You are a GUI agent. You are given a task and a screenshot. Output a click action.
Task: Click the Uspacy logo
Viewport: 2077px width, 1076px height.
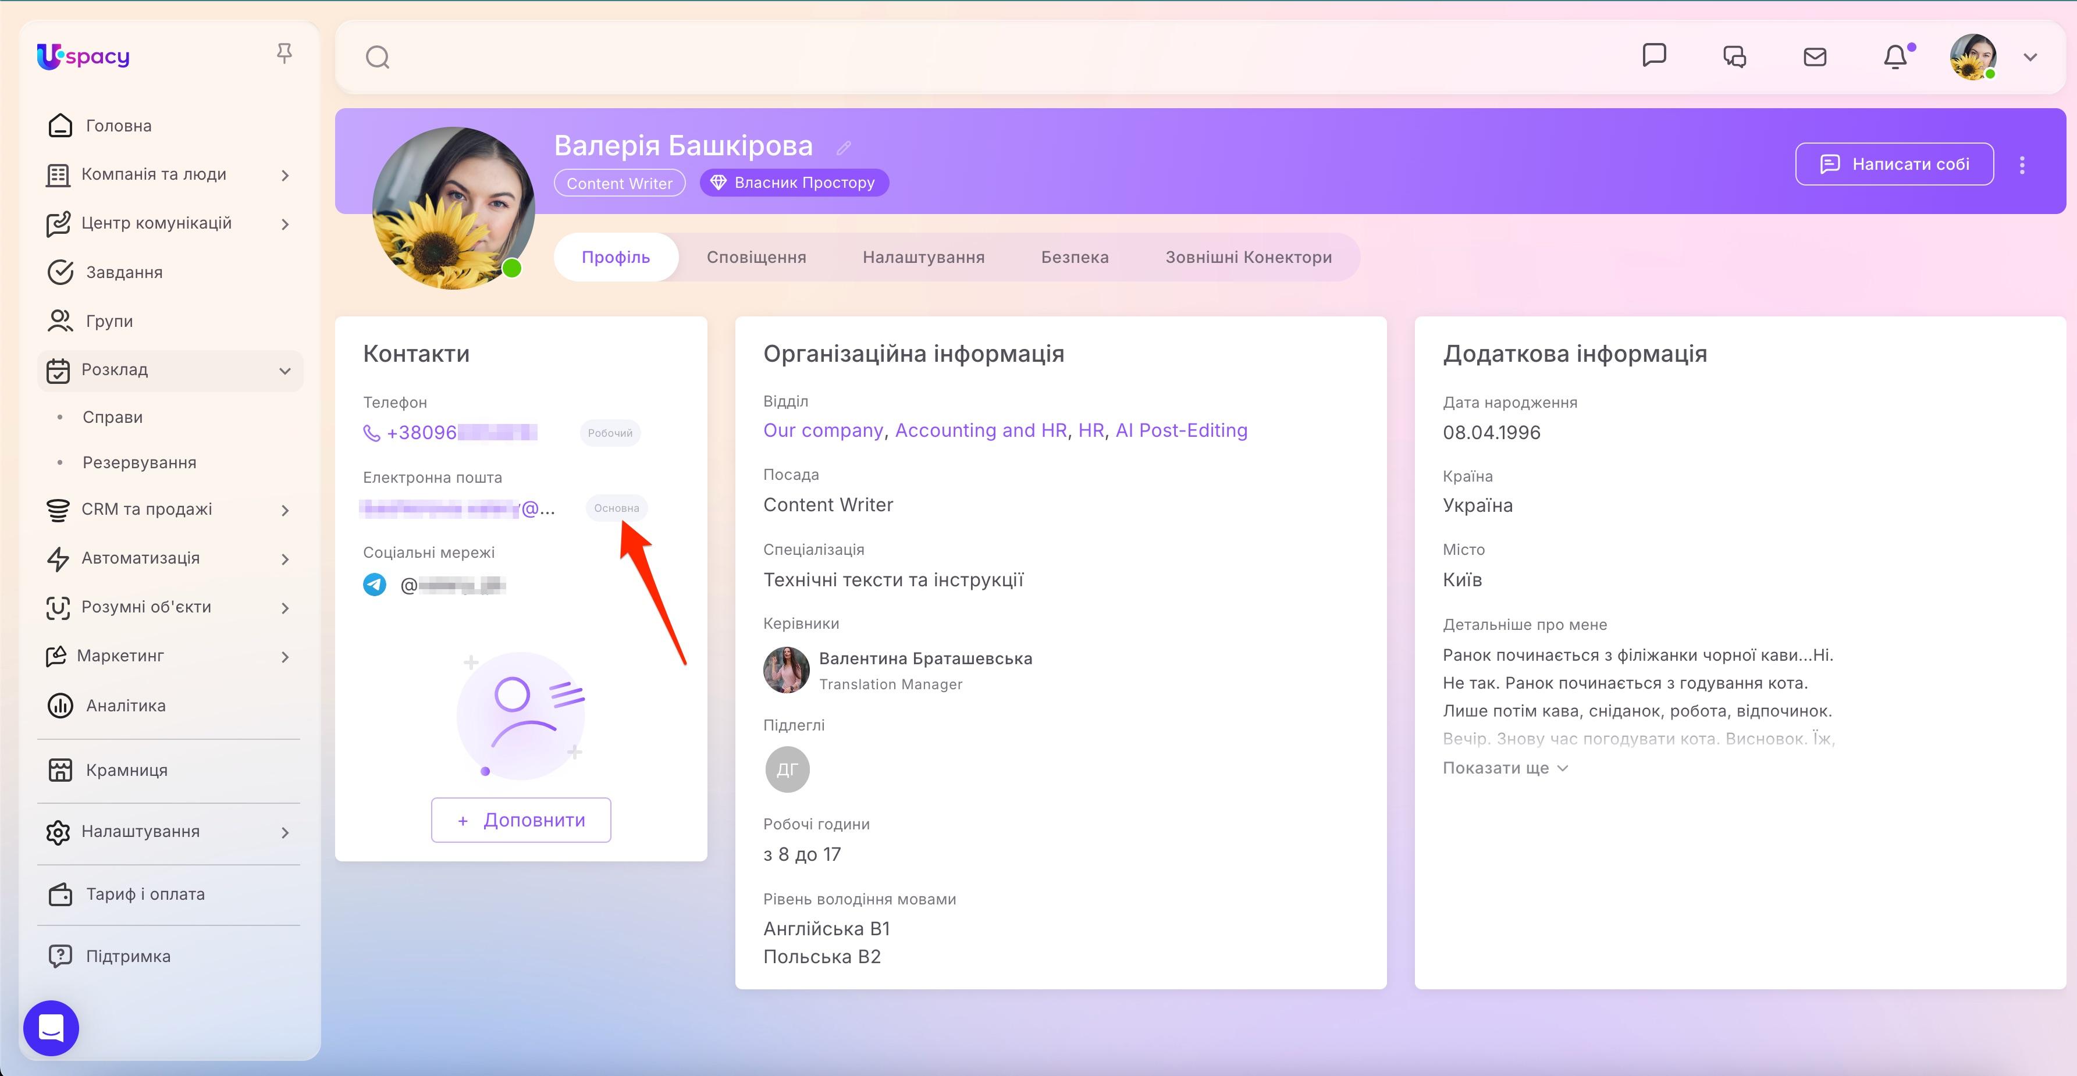point(83,56)
